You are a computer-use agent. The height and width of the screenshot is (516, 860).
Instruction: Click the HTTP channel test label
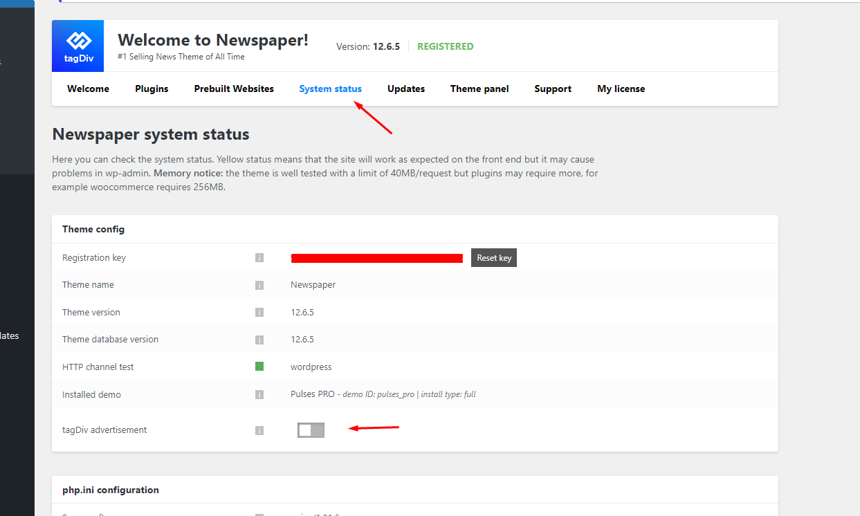[x=98, y=367]
